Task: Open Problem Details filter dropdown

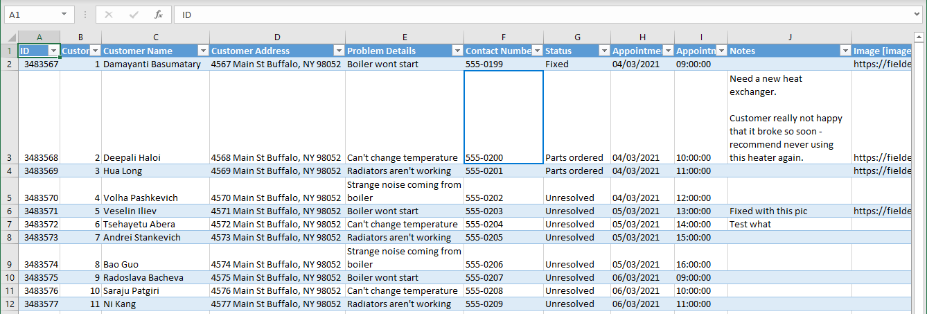Action: coord(457,51)
